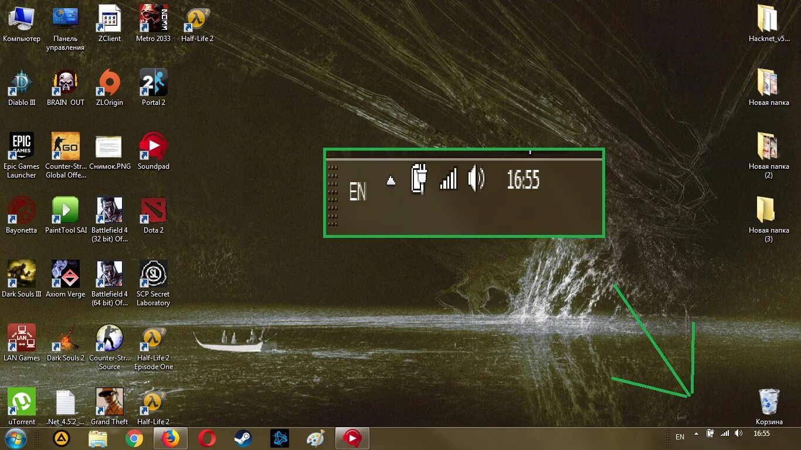The width and height of the screenshot is (801, 450).
Task: Launch Portal 2 from the desktop
Action: (153, 87)
